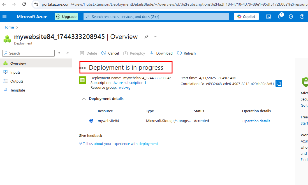The image size is (308, 185).
Task: Click the mywebsite84 resource status icon
Action: (x=91, y=121)
